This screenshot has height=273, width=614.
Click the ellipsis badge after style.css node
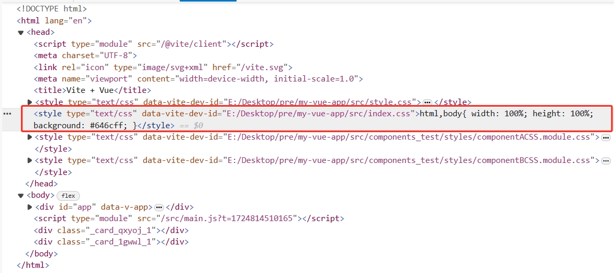[427, 102]
